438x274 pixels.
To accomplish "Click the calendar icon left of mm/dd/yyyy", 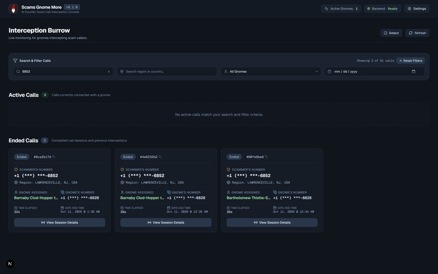I will click(329, 72).
